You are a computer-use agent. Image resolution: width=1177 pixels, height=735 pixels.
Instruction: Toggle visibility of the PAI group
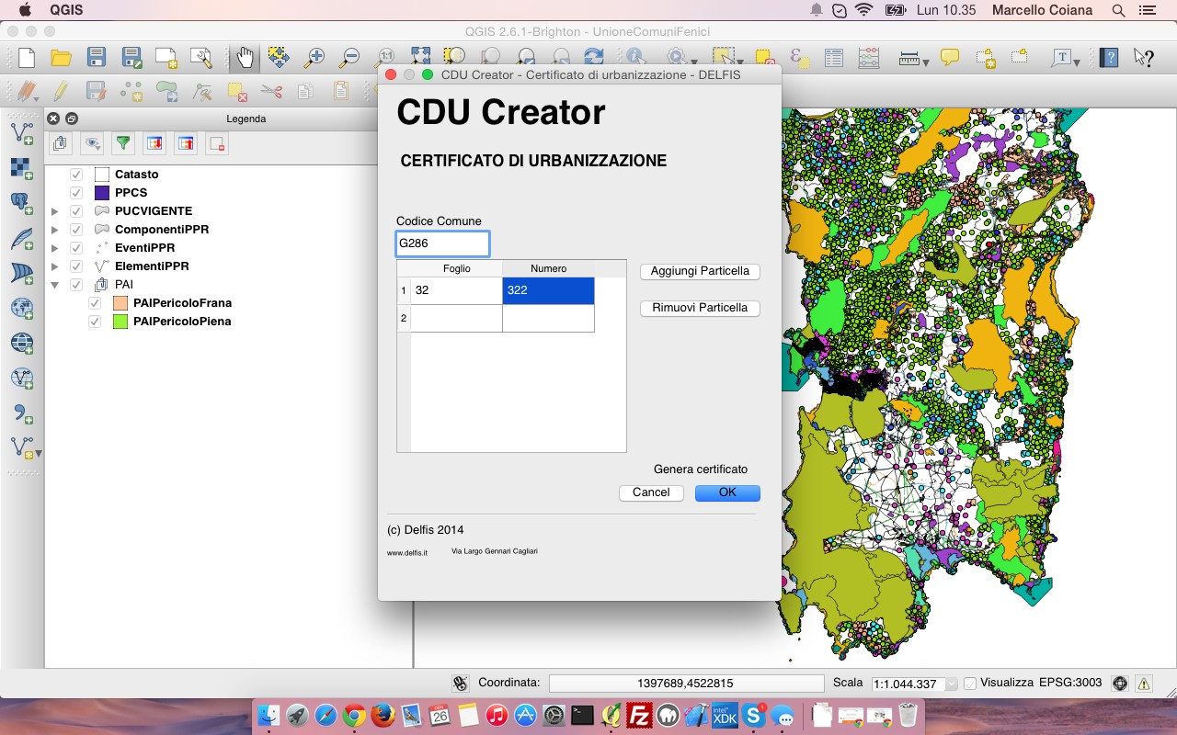[76, 285]
